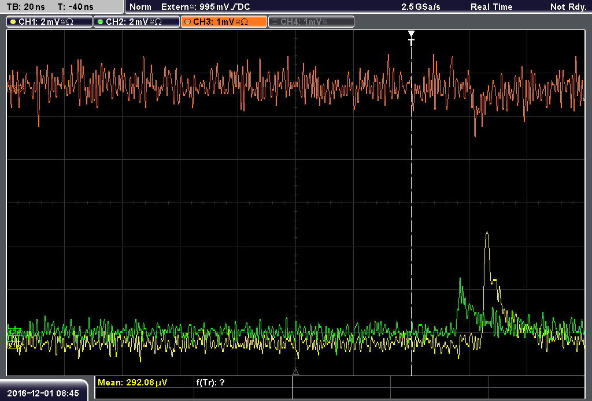This screenshot has width=592, height=401.
Task: Click the TB: 20 ns timebase readout
Action: click(x=25, y=7)
